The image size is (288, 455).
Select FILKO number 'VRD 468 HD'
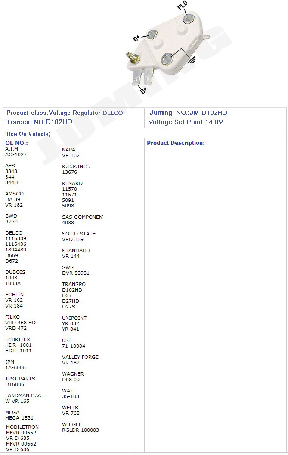pos(20,323)
